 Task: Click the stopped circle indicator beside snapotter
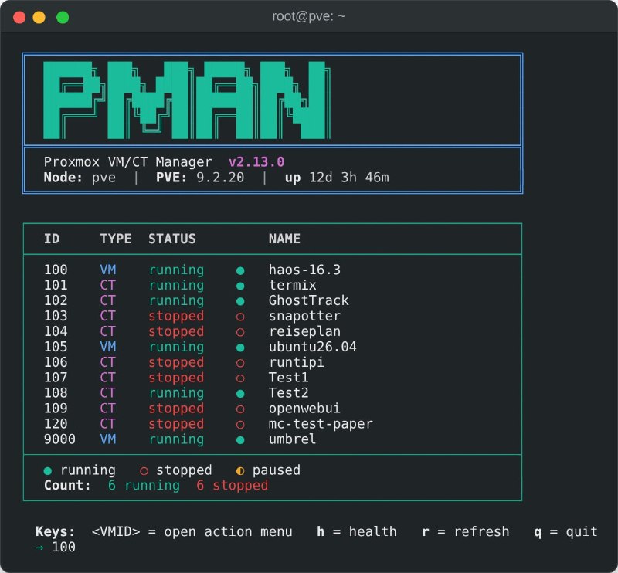click(x=240, y=317)
